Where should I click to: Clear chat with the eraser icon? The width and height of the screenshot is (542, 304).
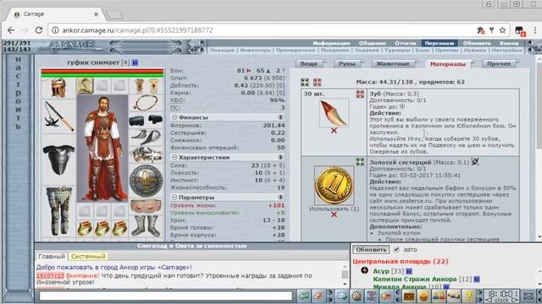click(x=318, y=296)
